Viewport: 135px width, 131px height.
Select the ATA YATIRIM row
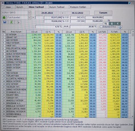coord(66,84)
